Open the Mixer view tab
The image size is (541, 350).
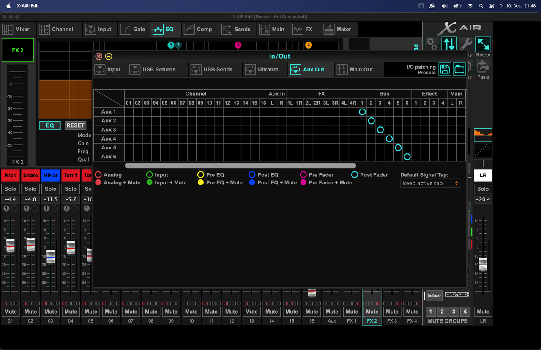(16, 29)
